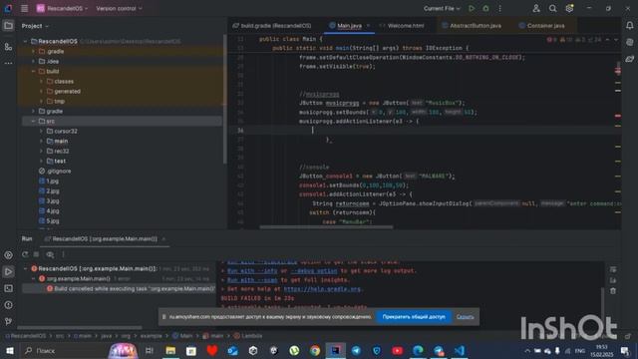Rerun the build in Run panel
The width and height of the screenshot is (638, 359).
point(25,254)
